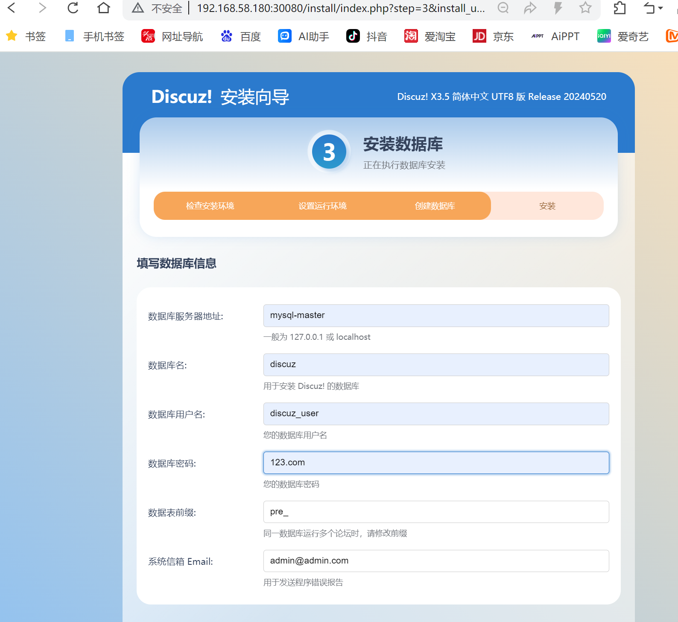Viewport: 678px width, 622px height.
Task: Open the browser home page icon
Action: coord(104,8)
